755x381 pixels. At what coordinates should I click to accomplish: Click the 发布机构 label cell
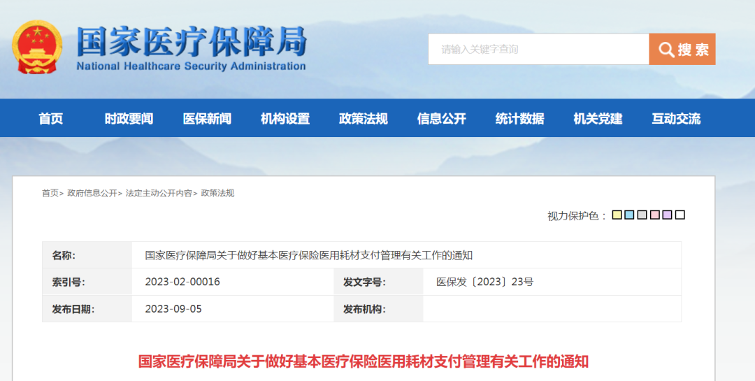[x=378, y=309]
